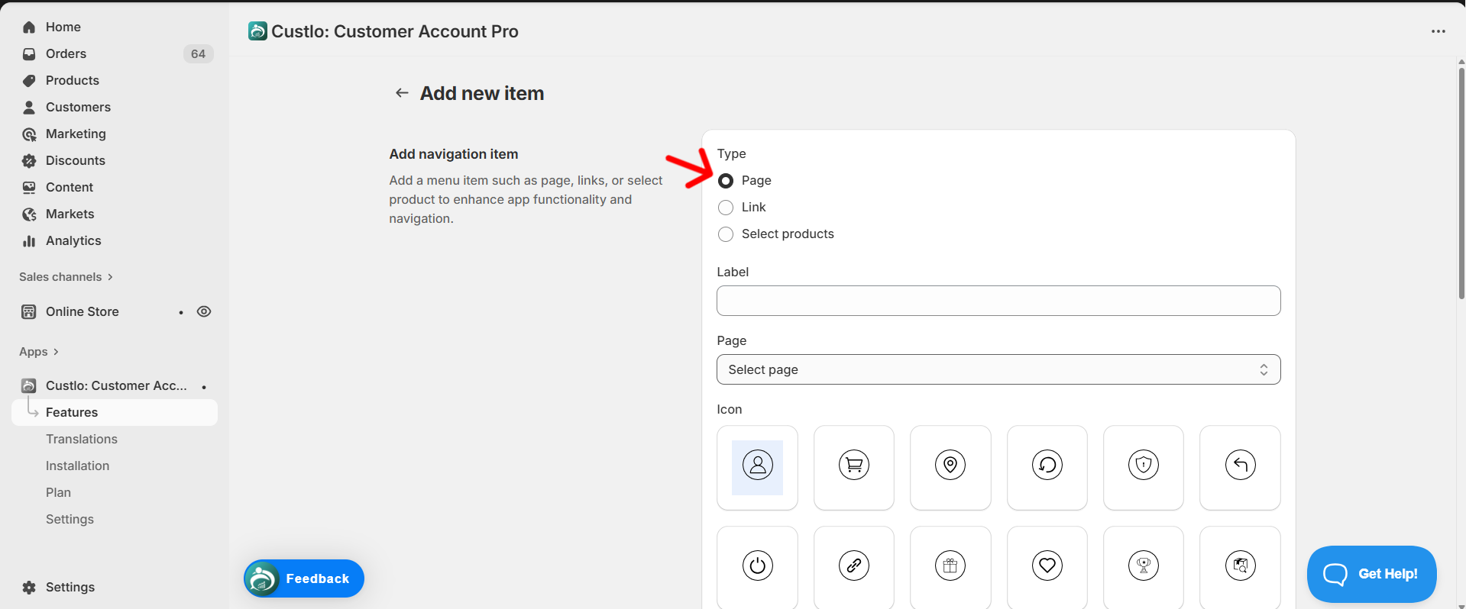This screenshot has height=609, width=1466.
Task: Open Installation in Custlo submenu
Action: pos(77,466)
